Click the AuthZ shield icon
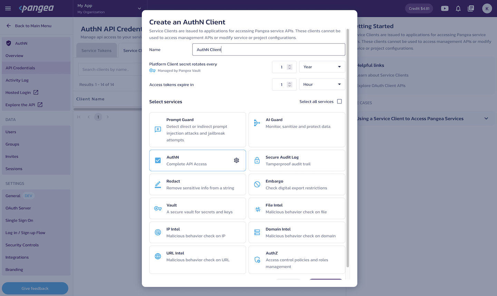The height and width of the screenshot is (296, 497). (x=257, y=260)
